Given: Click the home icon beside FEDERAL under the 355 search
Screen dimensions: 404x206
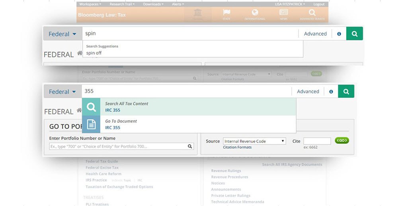Looking at the screenshot, I should [79, 111].
